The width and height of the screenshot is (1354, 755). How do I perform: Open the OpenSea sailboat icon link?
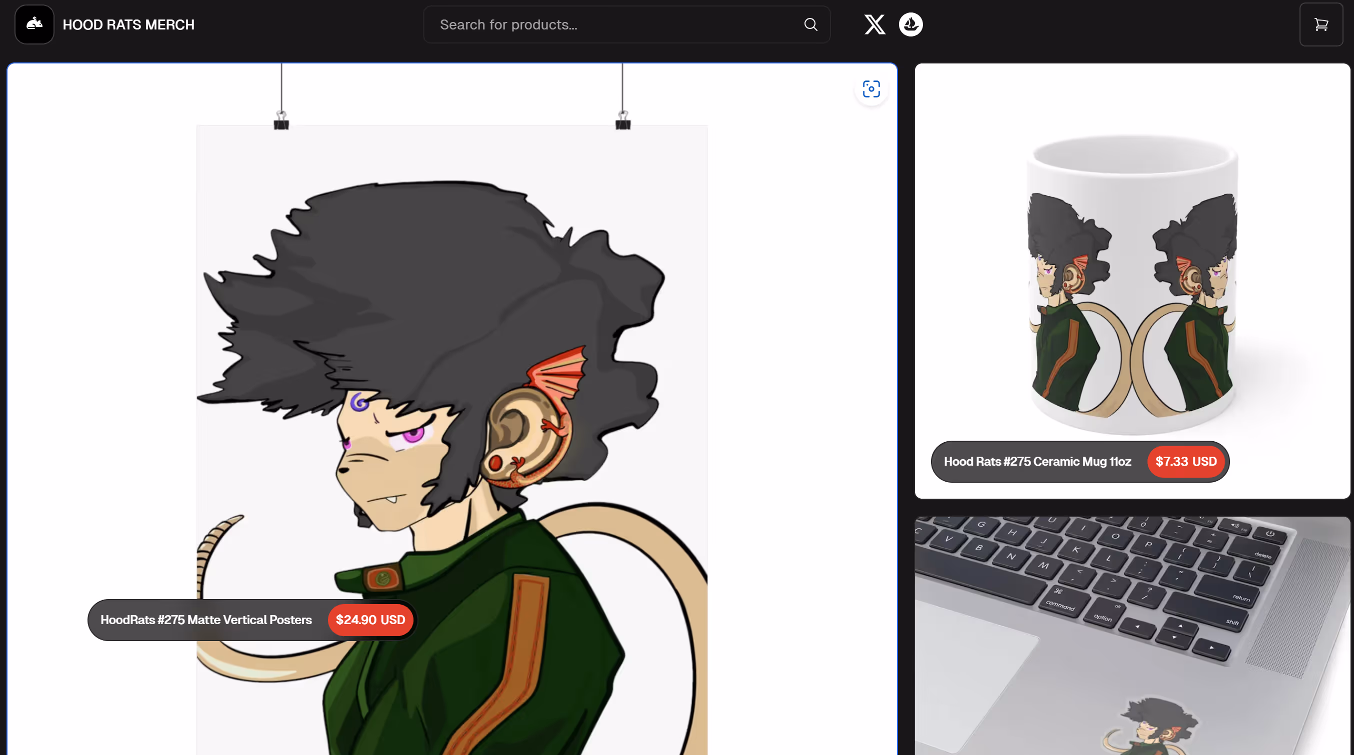910,24
